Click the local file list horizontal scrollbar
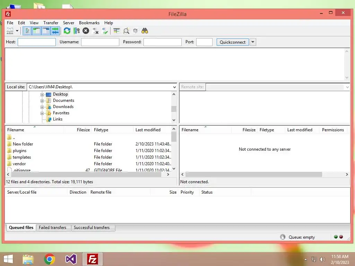355x266 pixels. point(86,175)
